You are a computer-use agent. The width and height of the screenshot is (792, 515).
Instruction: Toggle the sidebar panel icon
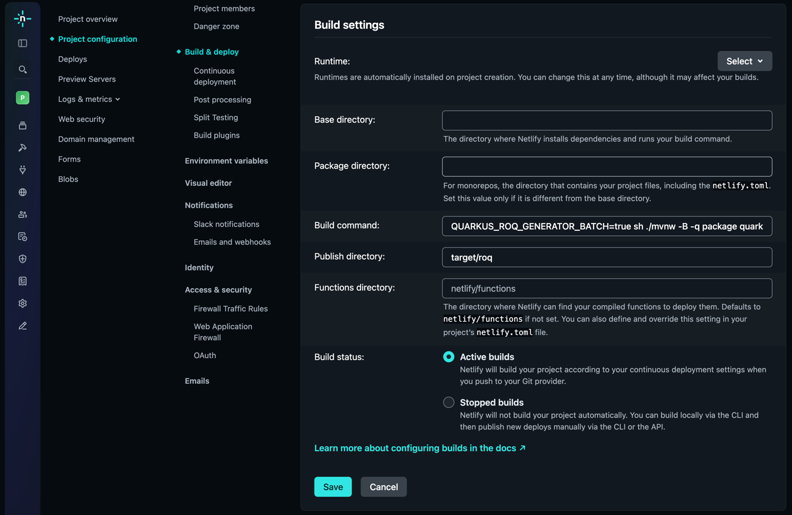click(x=22, y=43)
